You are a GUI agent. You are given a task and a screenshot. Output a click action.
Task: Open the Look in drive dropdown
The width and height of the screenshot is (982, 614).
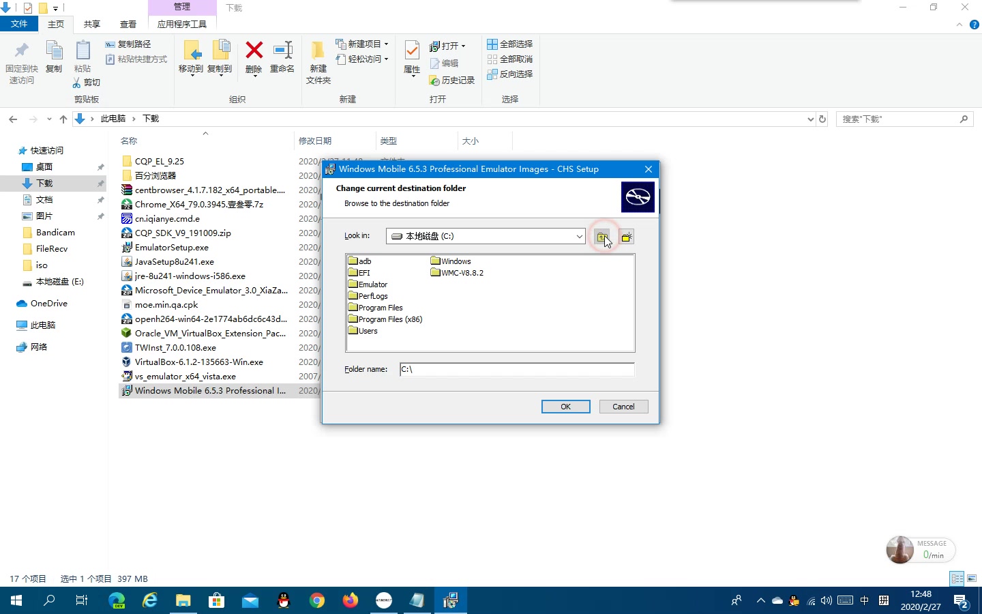coord(579,236)
